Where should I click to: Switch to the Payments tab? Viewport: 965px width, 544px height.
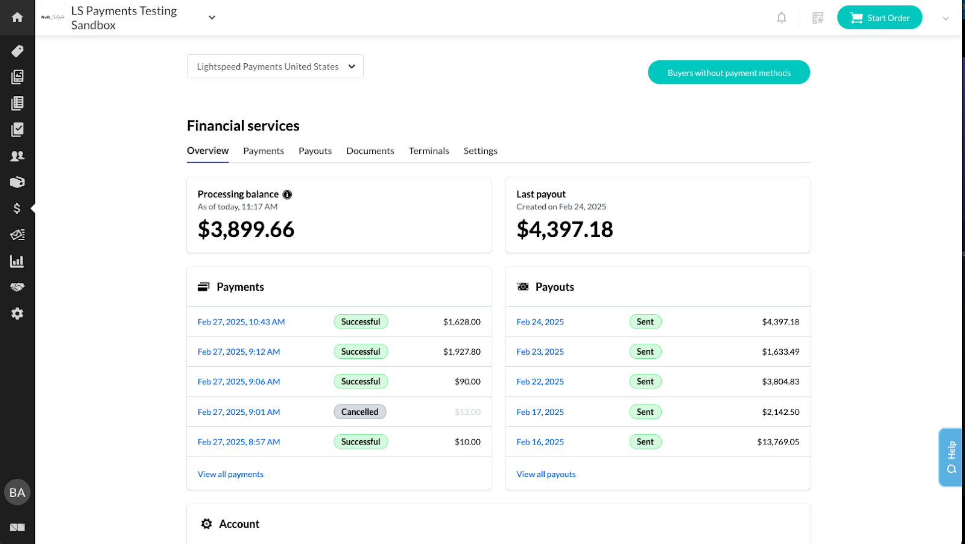(x=264, y=151)
